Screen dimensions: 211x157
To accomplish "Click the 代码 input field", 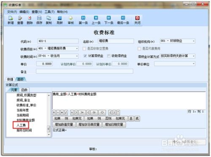I will [58, 41].
